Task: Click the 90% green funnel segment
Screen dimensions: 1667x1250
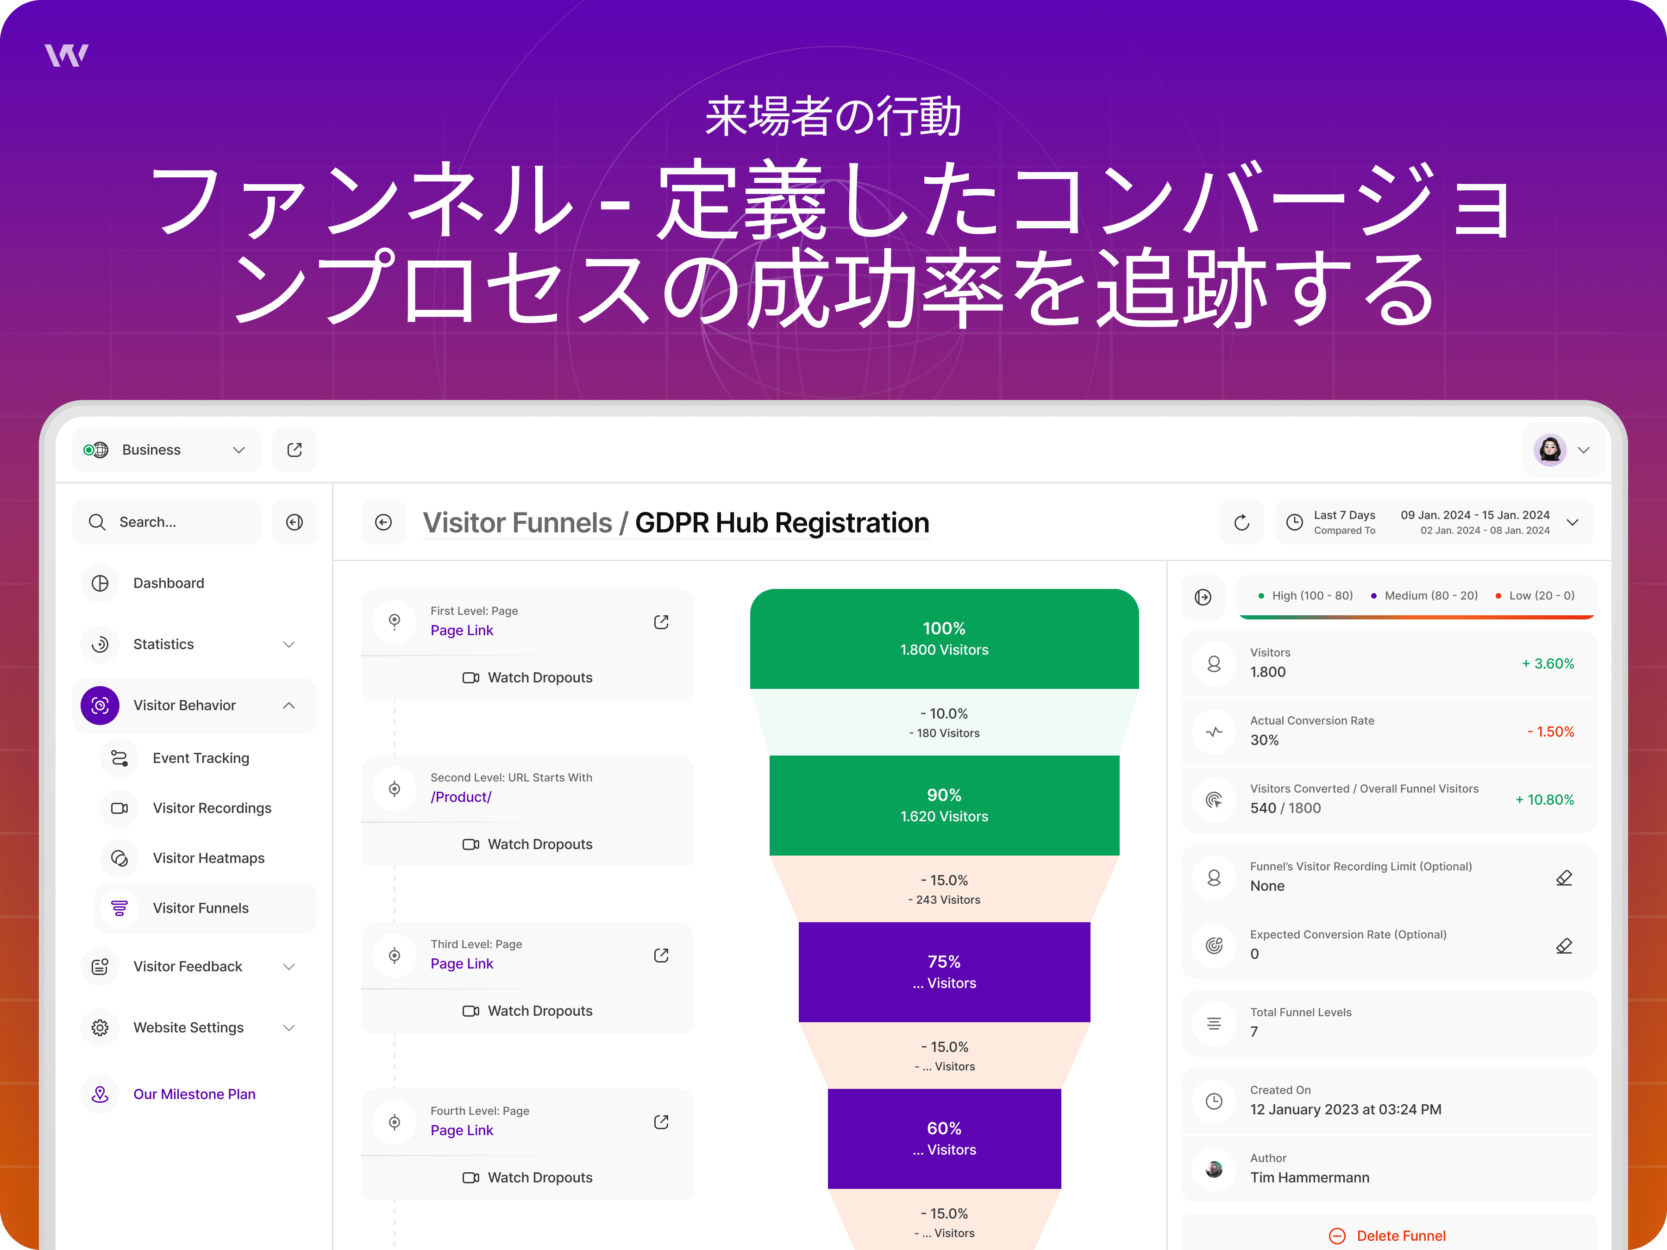Action: click(x=944, y=806)
